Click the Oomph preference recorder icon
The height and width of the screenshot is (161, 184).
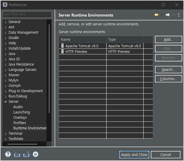click(36, 154)
